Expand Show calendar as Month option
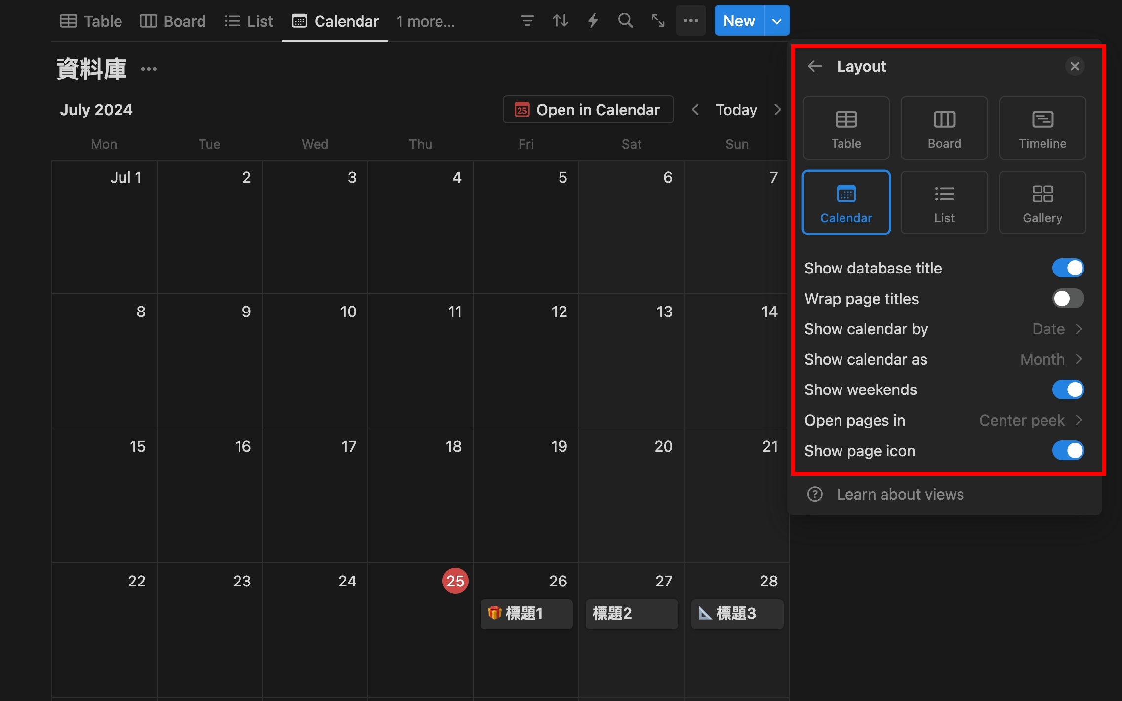 [1051, 359]
